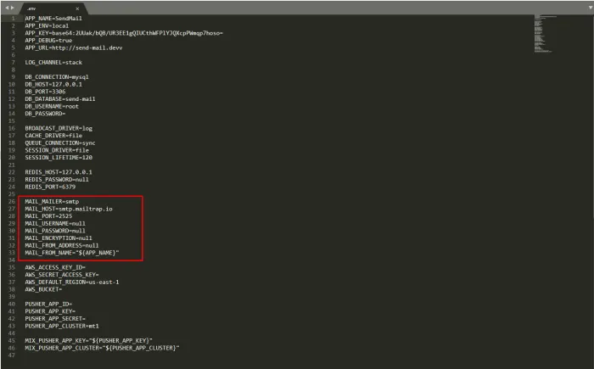The image size is (594, 369).
Task: Click the APP_URL=http://send-mail.devv line
Action: point(74,48)
